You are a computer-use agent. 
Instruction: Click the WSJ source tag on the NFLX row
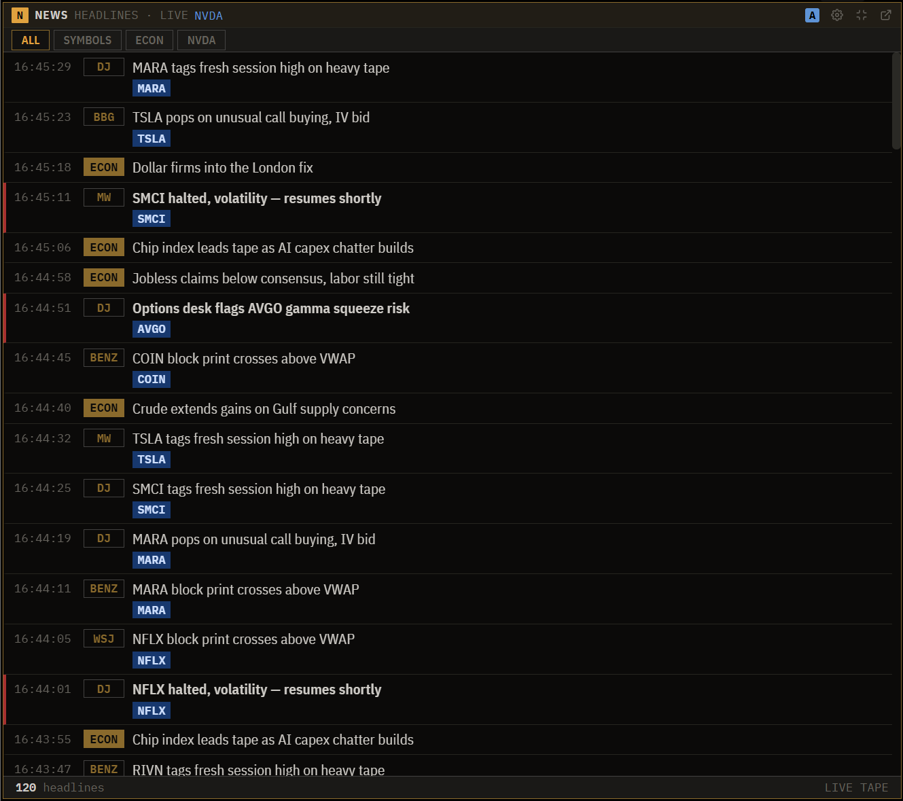(x=104, y=639)
